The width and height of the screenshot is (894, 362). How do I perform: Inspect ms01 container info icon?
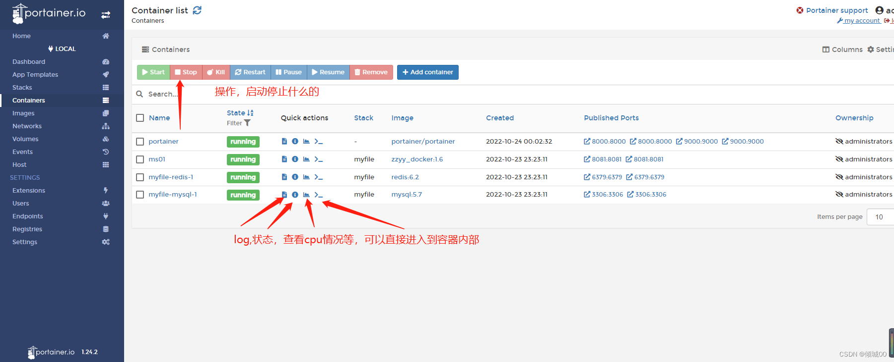[295, 159]
